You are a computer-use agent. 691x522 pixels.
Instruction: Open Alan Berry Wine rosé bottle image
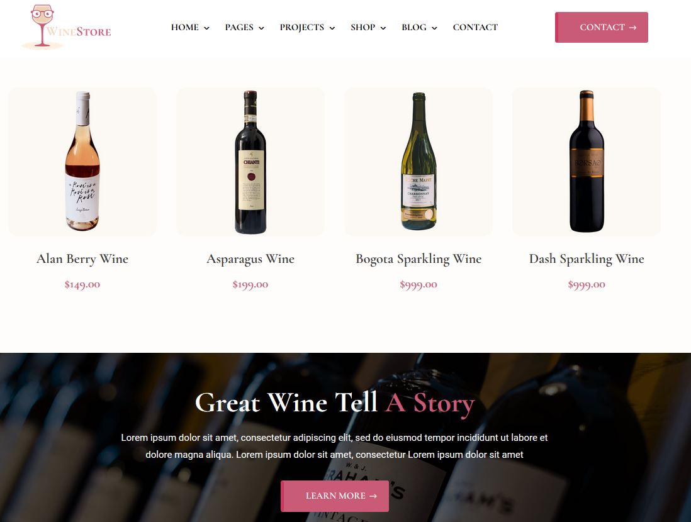(x=82, y=162)
